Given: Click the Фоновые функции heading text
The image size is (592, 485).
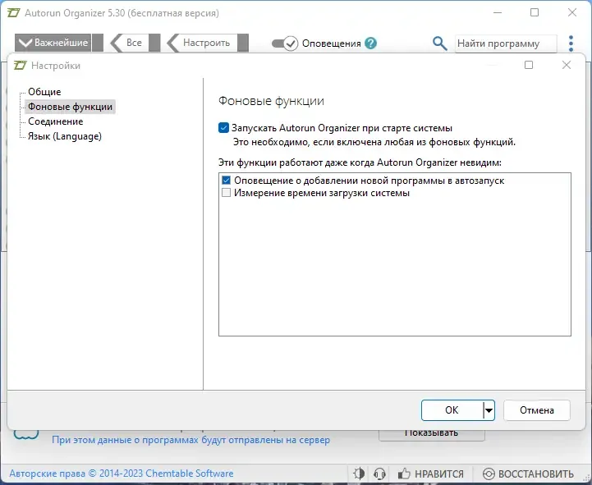Looking at the screenshot, I should coord(271,101).
